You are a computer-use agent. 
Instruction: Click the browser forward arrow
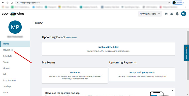[8, 3]
